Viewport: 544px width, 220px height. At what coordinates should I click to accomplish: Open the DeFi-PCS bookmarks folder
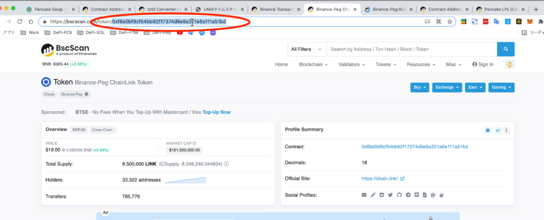[x=58, y=32]
